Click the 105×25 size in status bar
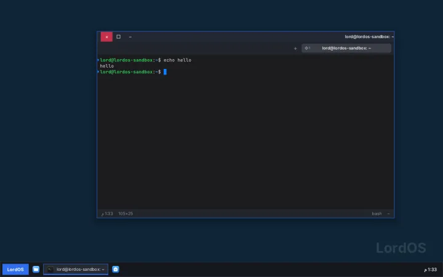Image resolution: width=443 pixels, height=277 pixels. point(126,214)
